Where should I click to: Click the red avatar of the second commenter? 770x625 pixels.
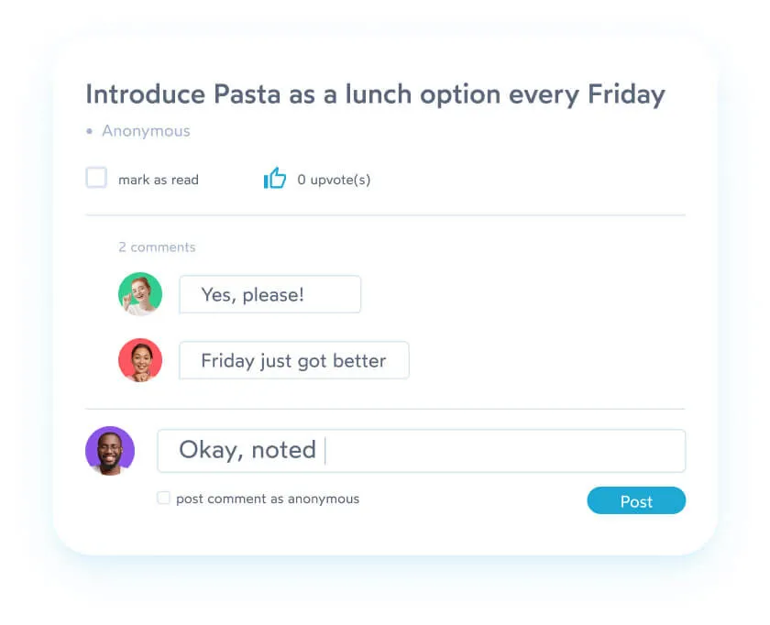click(139, 359)
